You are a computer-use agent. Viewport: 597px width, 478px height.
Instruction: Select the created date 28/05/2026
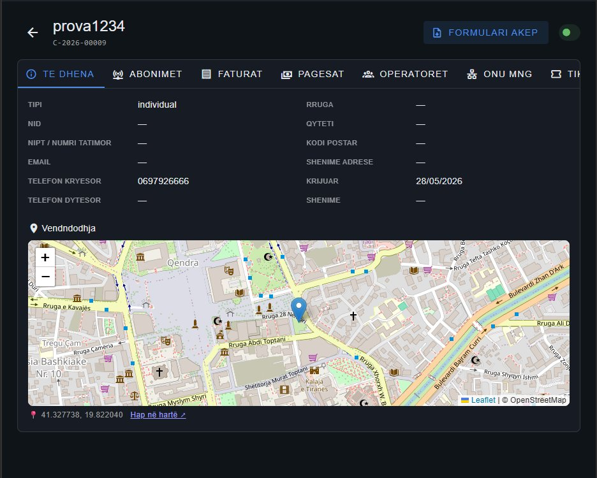click(x=439, y=181)
